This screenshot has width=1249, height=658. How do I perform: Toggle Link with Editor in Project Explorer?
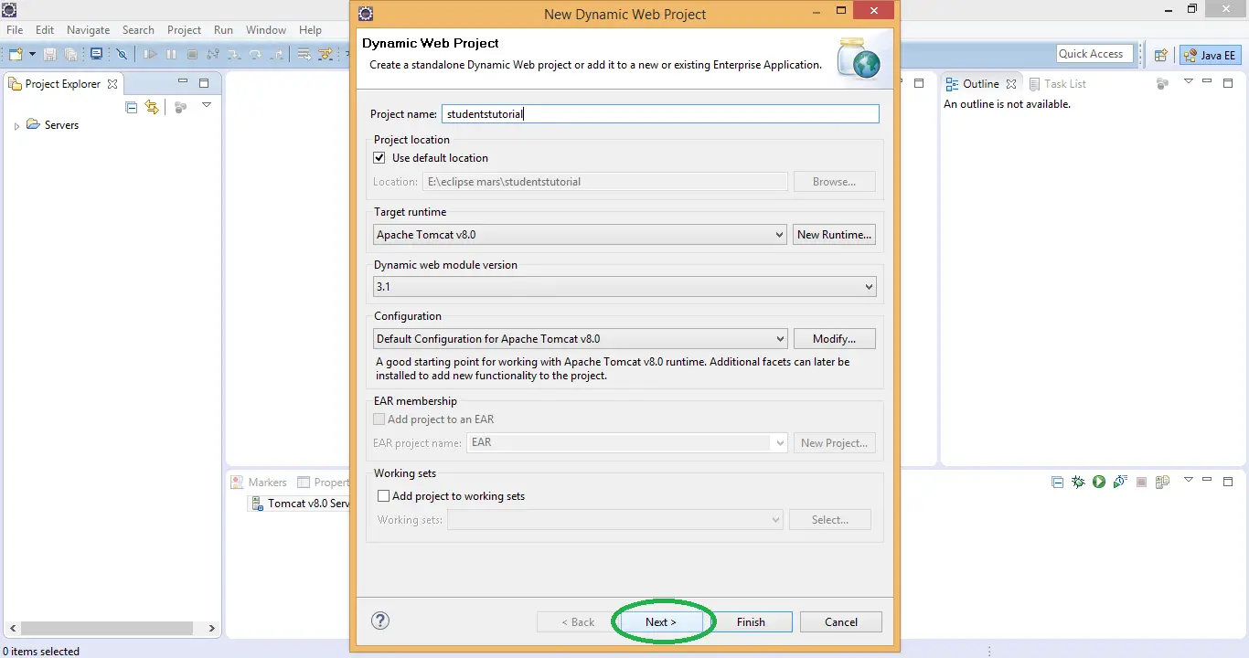pos(153,107)
